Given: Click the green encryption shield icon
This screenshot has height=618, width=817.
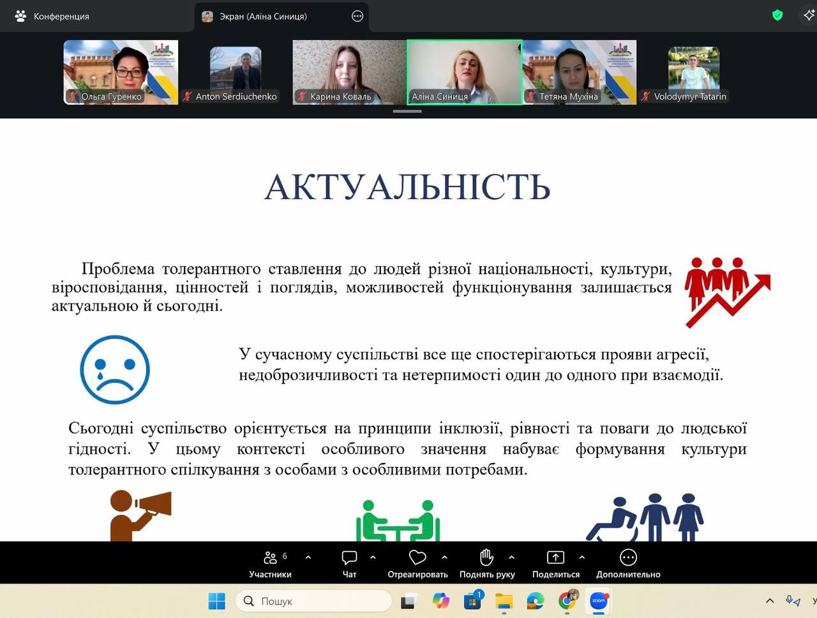Looking at the screenshot, I should point(777,15).
